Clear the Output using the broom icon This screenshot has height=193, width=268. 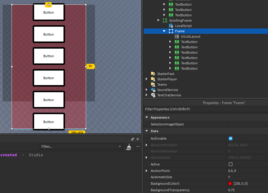point(129,147)
